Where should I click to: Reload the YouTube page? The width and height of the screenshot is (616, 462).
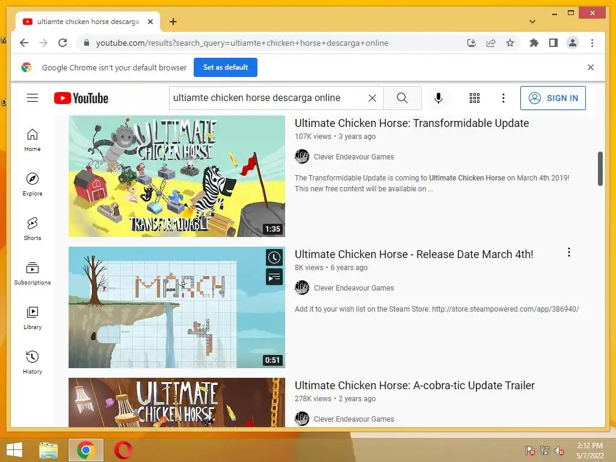(x=63, y=43)
